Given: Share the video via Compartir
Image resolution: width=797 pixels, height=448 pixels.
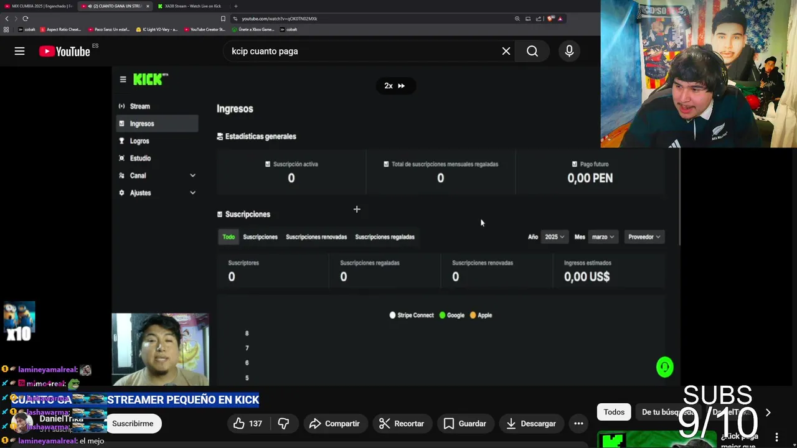Looking at the screenshot, I should pos(335,424).
